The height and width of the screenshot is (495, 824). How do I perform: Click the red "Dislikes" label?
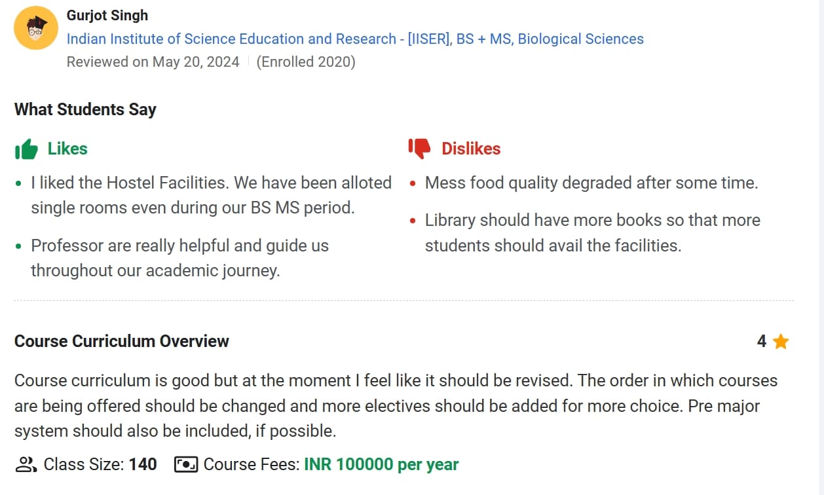[471, 149]
